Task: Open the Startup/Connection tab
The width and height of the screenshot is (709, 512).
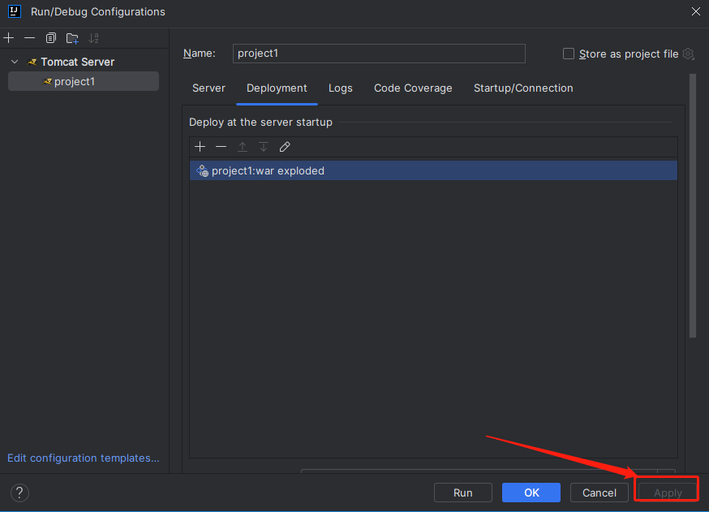Action: point(523,88)
